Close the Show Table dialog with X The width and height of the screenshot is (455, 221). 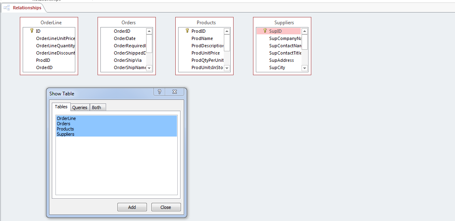[174, 92]
